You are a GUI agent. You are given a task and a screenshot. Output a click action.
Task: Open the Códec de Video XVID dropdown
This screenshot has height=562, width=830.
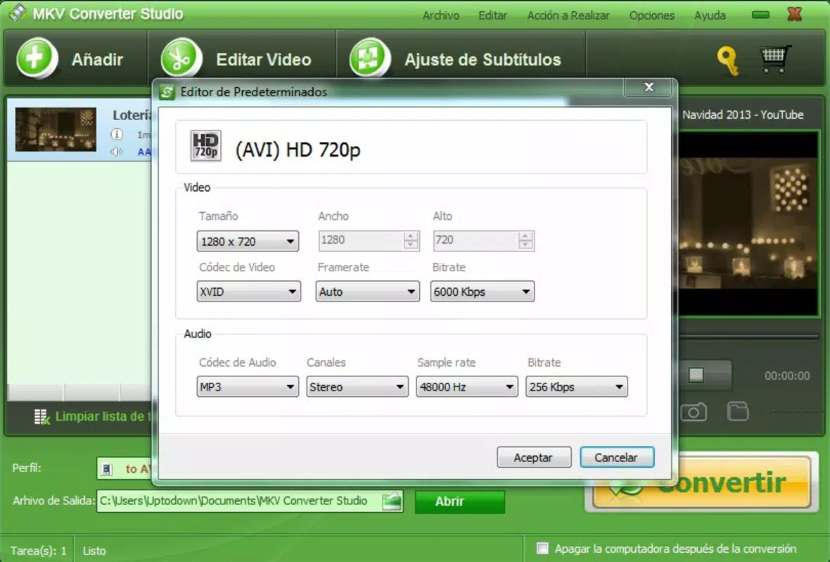coord(249,292)
